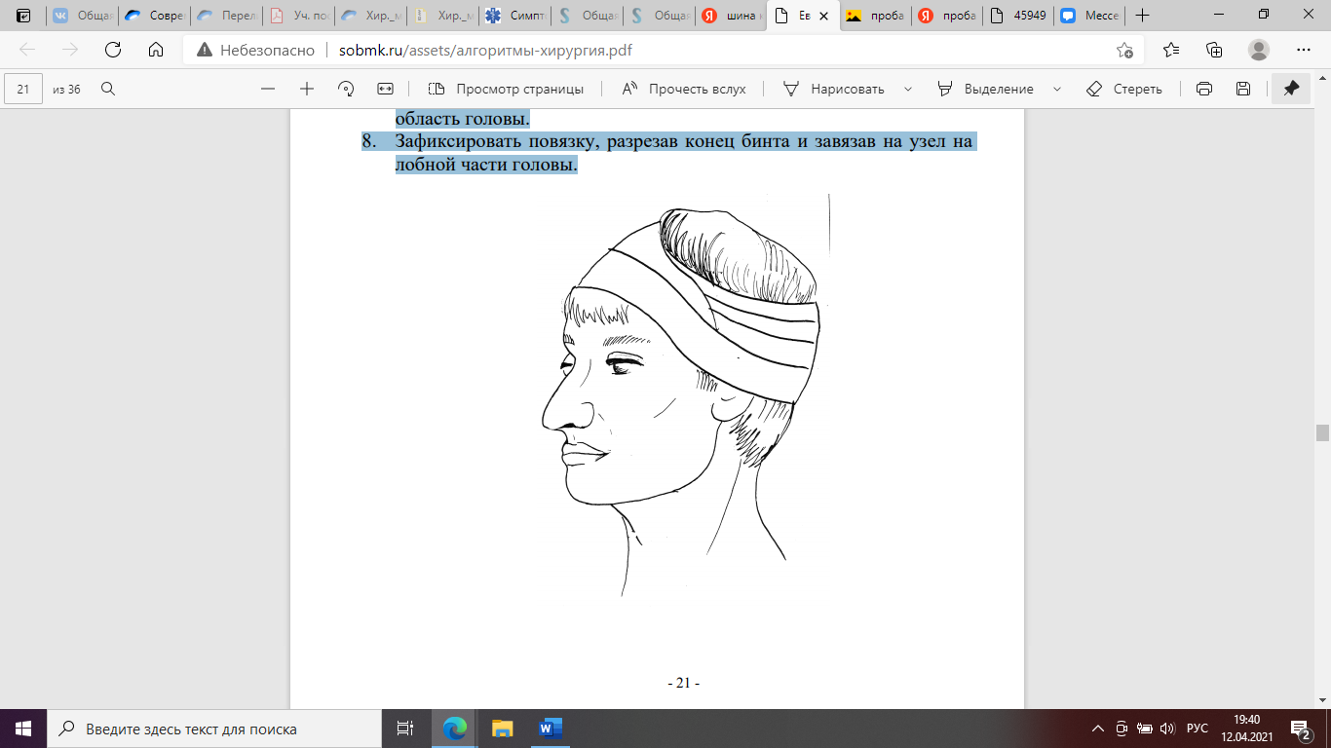Toggle the pin toolbar button
Viewport: 1331px width, 748px height.
tap(1291, 89)
